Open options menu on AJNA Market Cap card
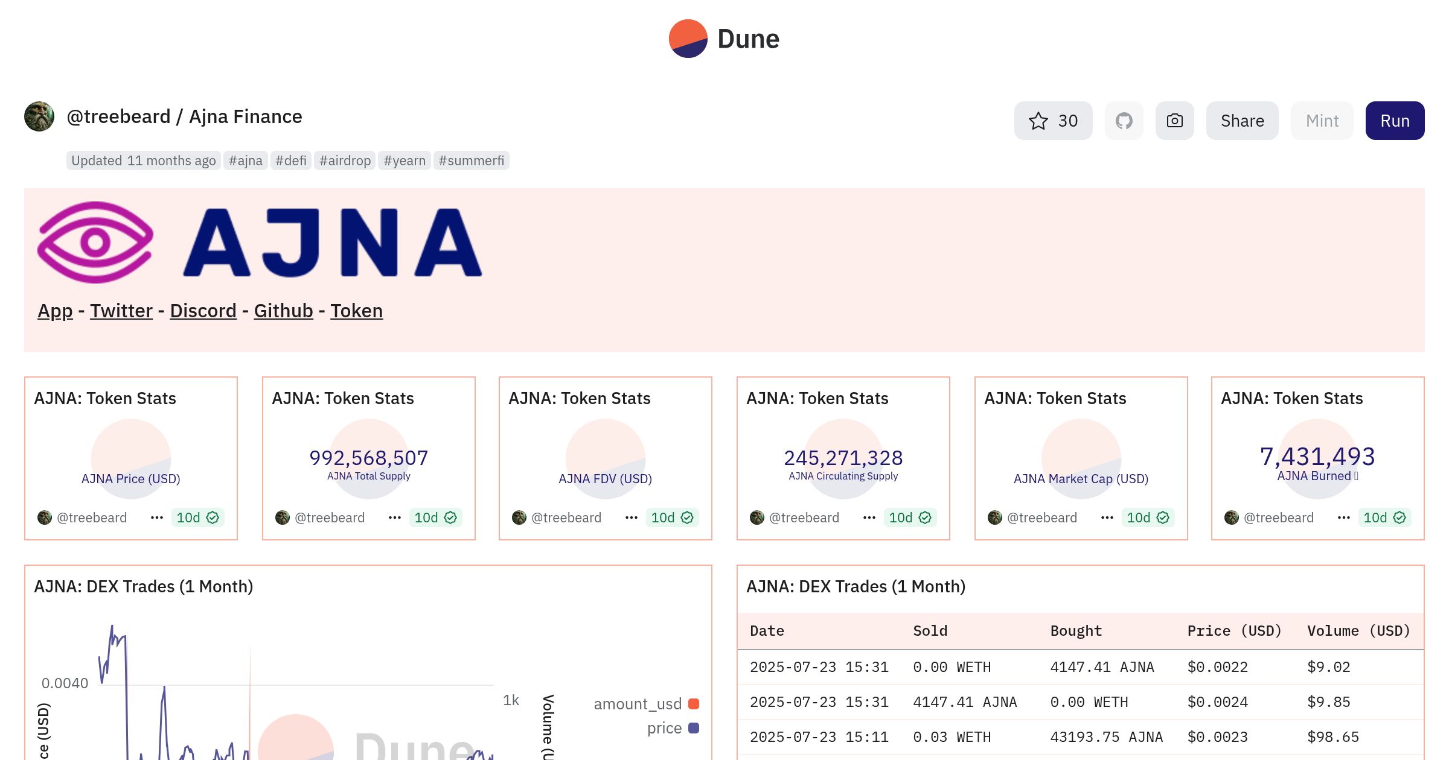The width and height of the screenshot is (1449, 760). [1107, 518]
